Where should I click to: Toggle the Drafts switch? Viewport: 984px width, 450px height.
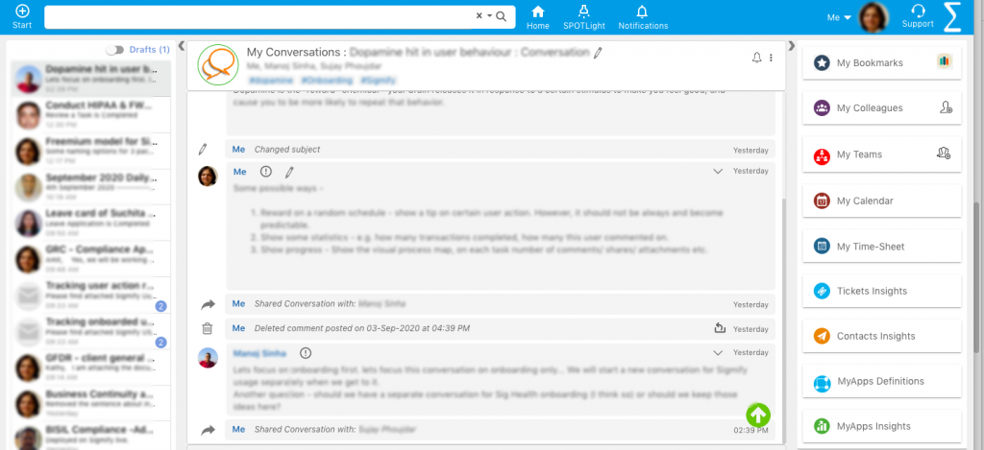click(x=115, y=49)
